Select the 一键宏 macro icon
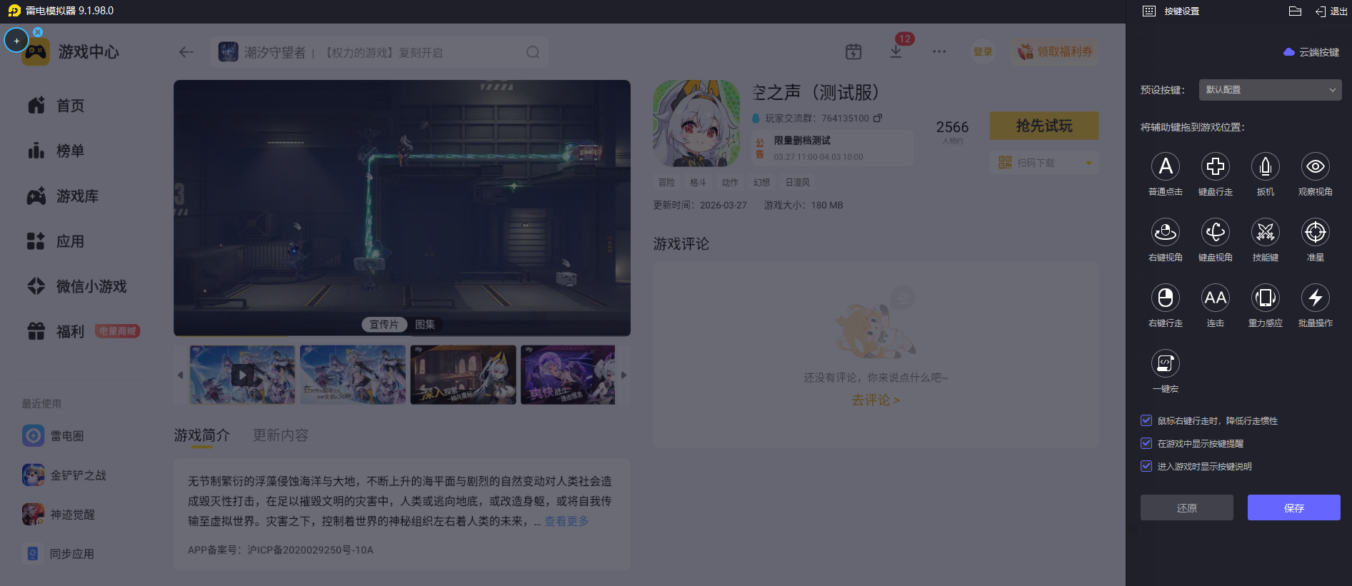This screenshot has width=1352, height=586. click(x=1166, y=363)
